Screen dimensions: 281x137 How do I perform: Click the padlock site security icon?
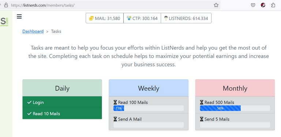[x=6, y=5]
